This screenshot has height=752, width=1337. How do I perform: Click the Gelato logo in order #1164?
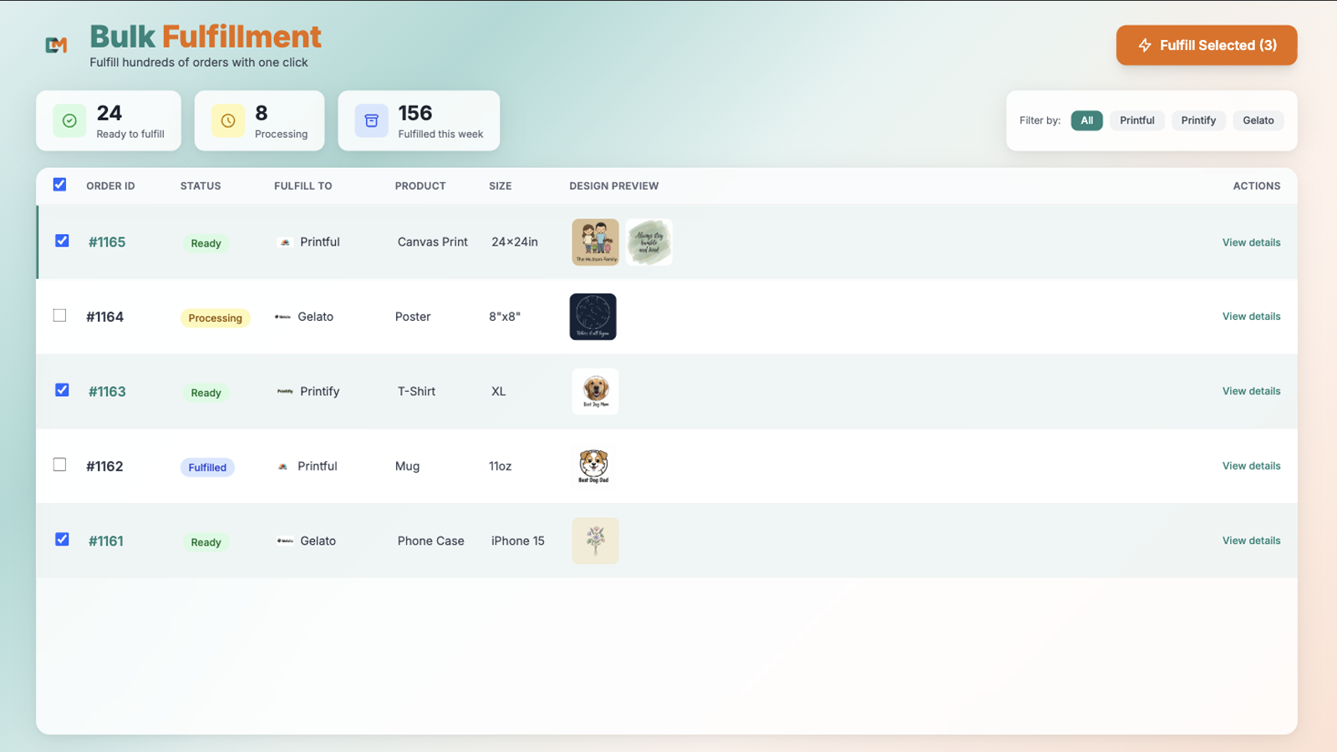[282, 317]
